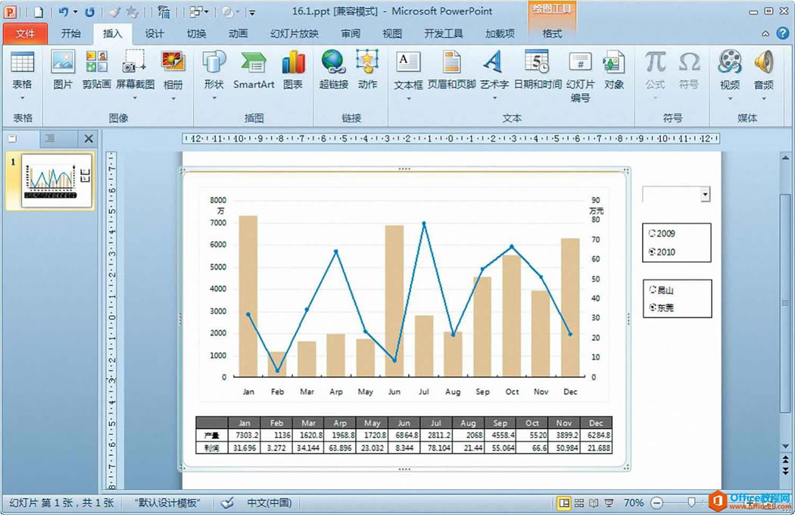The image size is (795, 515).
Task: Open the 表格 table dropdown
Action: 22,75
